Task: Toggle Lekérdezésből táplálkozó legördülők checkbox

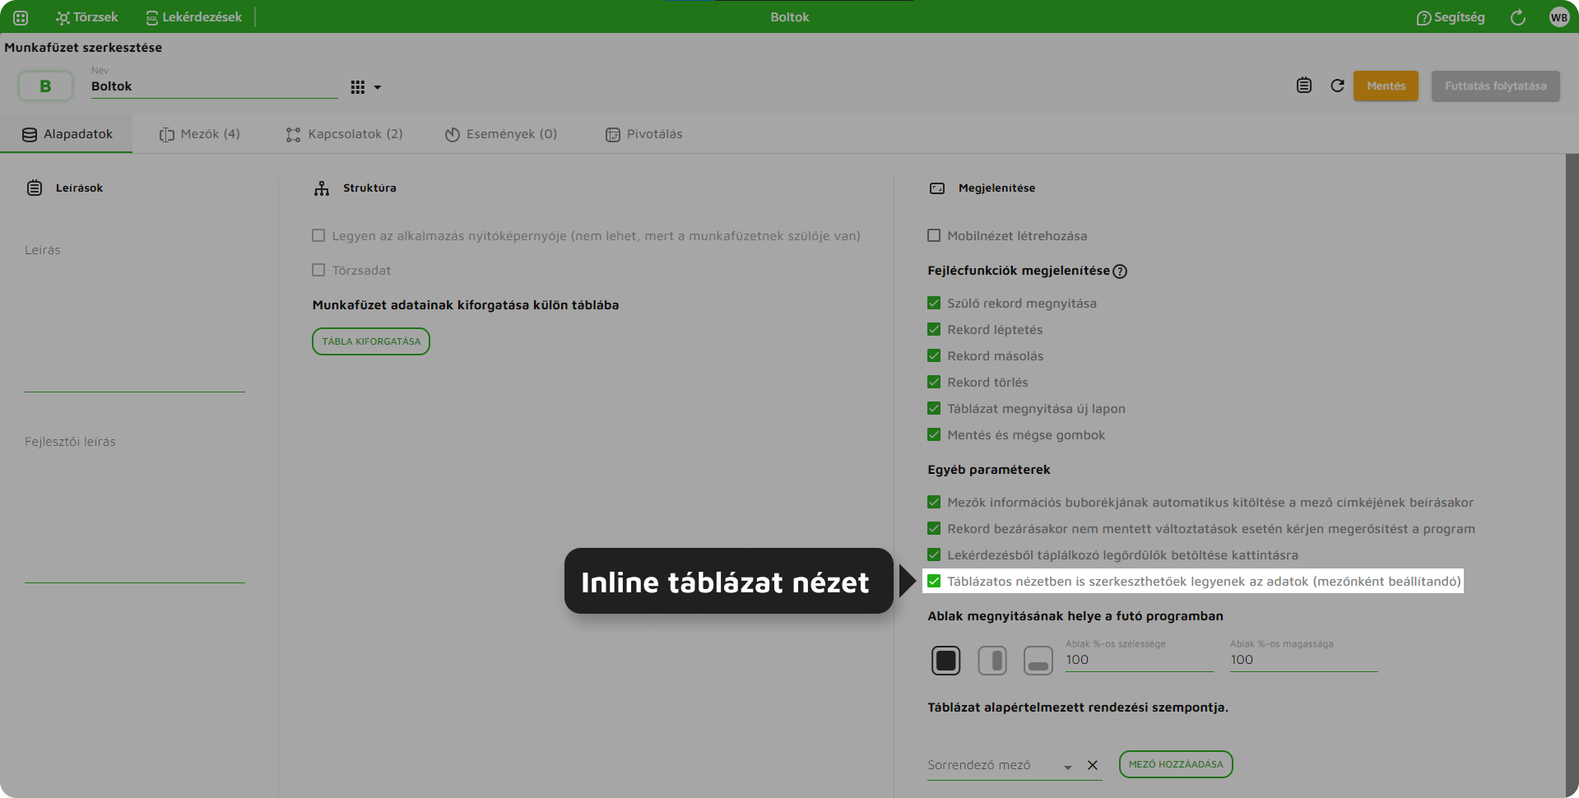Action: pos(934,554)
